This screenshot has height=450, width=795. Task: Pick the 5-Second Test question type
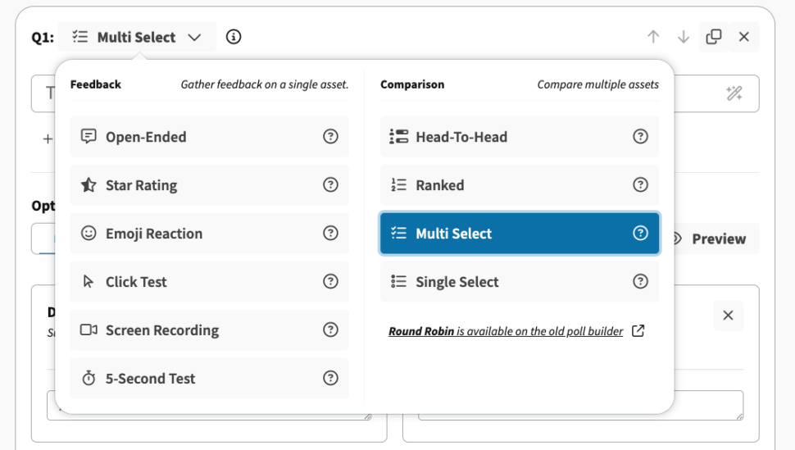[x=209, y=378]
